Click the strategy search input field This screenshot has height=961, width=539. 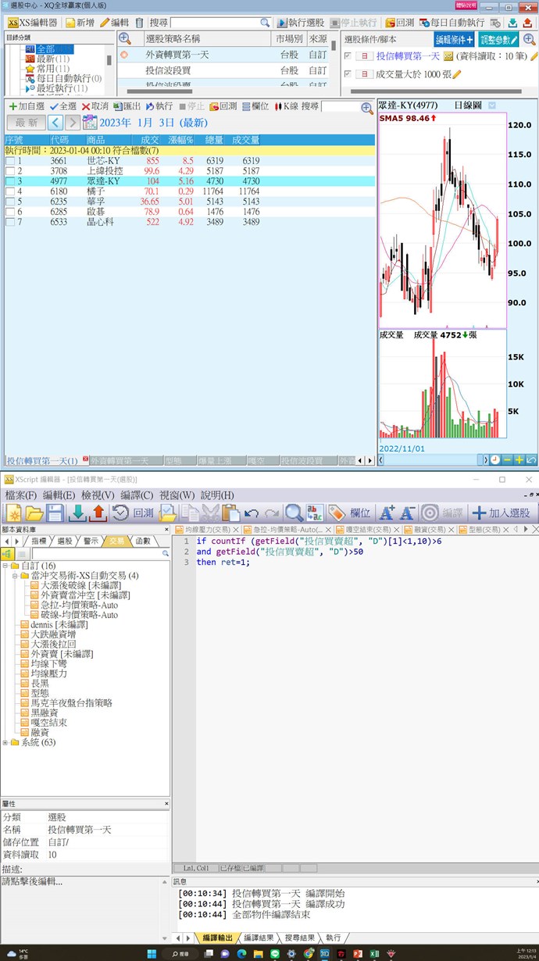215,23
